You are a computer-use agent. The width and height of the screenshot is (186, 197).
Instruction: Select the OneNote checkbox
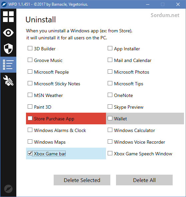pyautogui.click(x=110, y=95)
